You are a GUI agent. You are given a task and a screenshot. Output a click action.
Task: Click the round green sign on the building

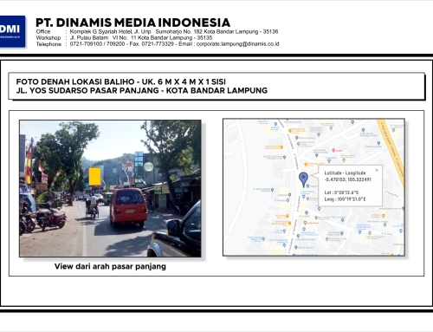(x=148, y=166)
